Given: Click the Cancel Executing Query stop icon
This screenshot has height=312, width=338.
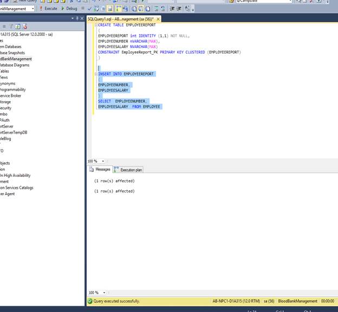Looking at the screenshot, I should [82, 9].
